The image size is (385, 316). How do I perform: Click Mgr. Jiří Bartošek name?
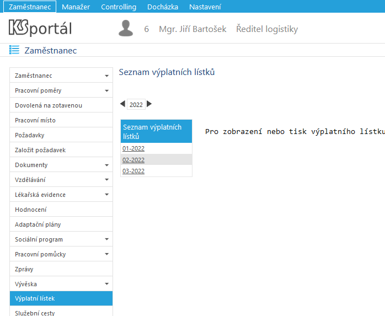click(192, 29)
